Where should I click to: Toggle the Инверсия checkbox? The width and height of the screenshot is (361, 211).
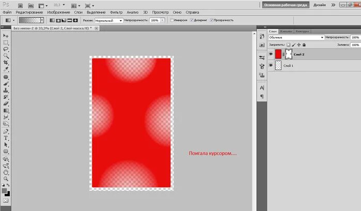click(171, 20)
